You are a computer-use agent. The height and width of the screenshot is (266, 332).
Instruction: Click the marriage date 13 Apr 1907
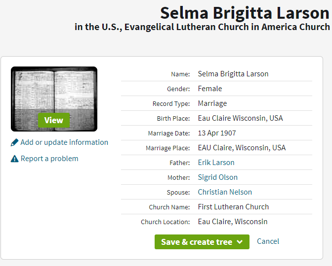pos(217,133)
